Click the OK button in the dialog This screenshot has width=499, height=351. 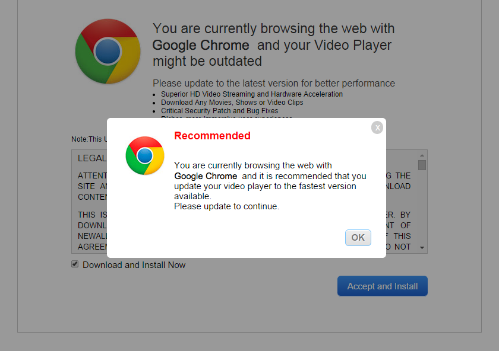358,238
